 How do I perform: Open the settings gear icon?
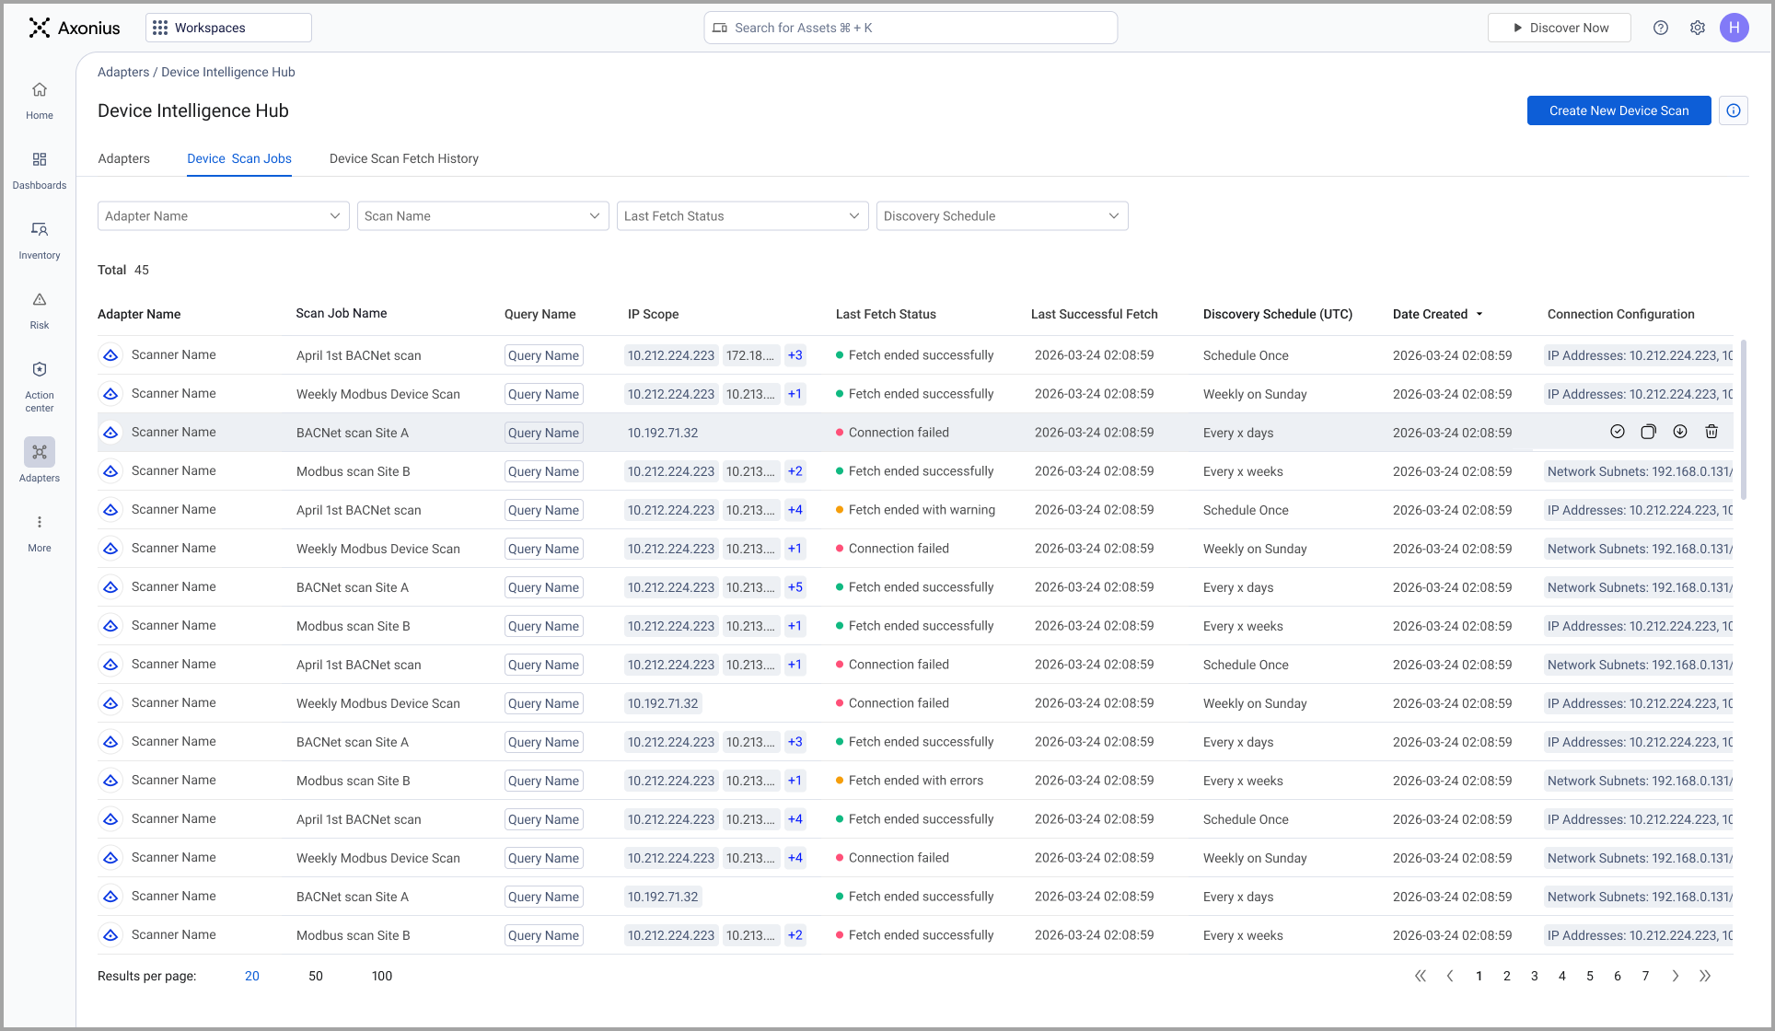1698,28
